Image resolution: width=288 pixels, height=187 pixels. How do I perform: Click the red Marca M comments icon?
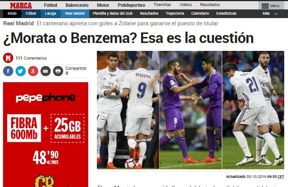(x=8, y=58)
